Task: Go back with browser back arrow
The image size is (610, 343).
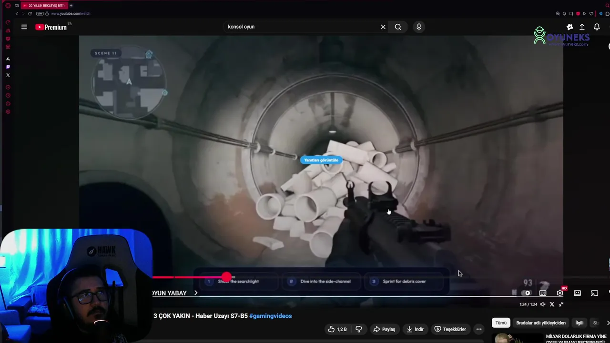Action: 17,13
